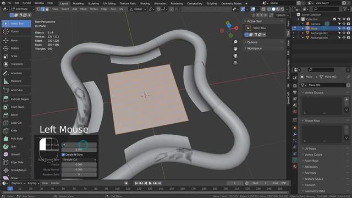Select the Measure tool
Image resolution: width=352 pixels, height=198 pixels.
click(x=16, y=81)
